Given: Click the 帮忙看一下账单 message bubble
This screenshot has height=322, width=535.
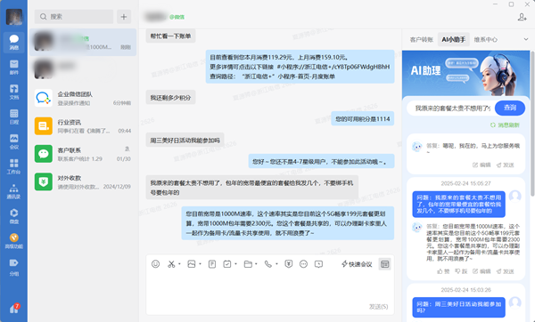Looking at the screenshot, I should 170,36.
